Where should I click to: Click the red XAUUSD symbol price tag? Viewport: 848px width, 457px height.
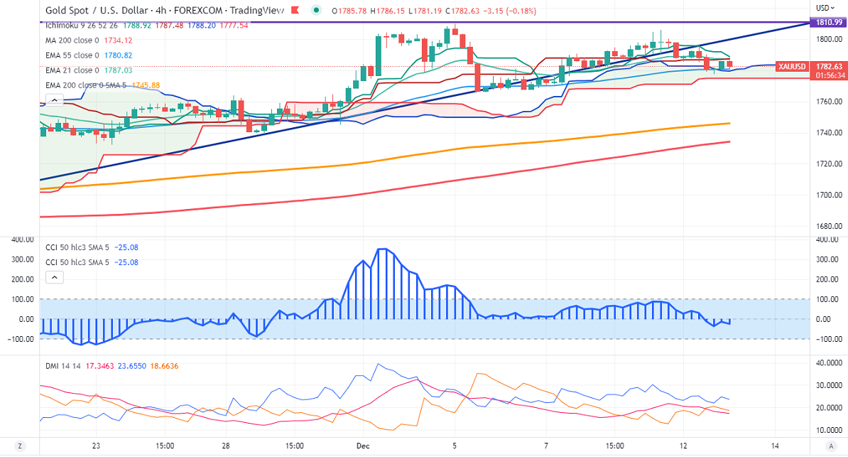click(x=792, y=67)
